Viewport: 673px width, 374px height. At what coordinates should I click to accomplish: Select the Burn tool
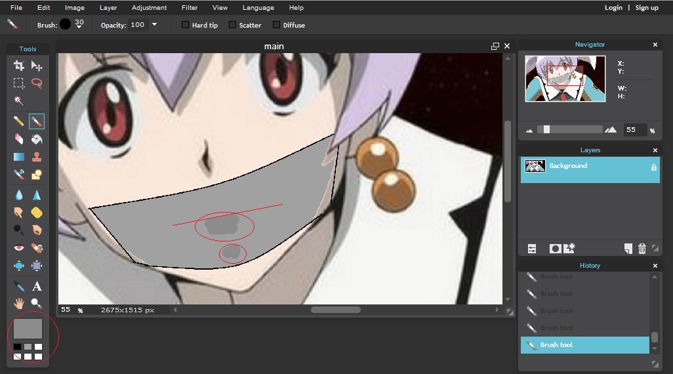click(x=37, y=230)
